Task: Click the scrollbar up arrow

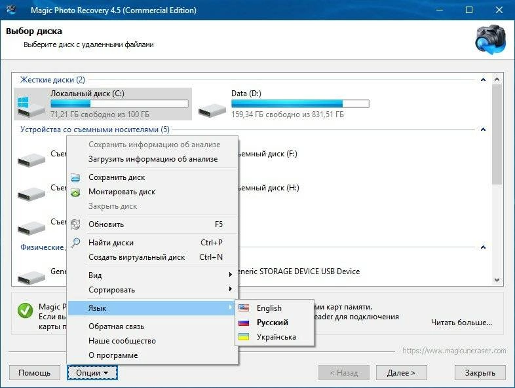Action: 497,79
